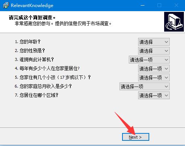Click the RelevantKnowledge installer icon in title bar
The image size is (185, 146).
(x=6, y=5)
